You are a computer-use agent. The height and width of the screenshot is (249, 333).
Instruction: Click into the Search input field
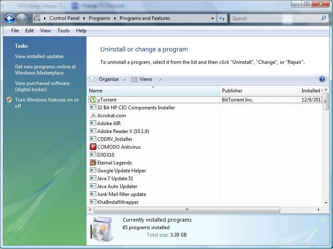point(276,19)
